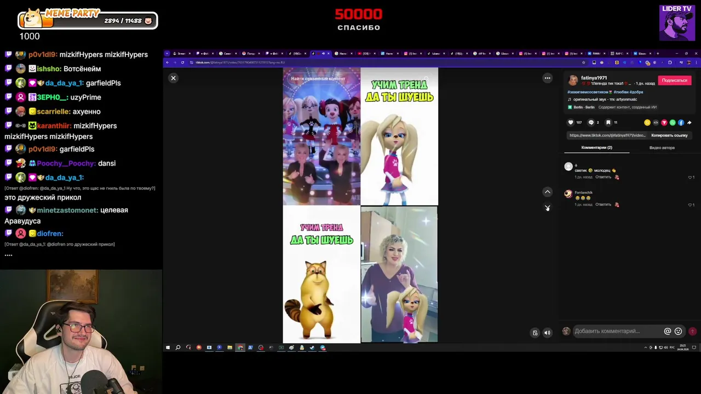Like Fontanchik's comment
The image size is (701, 394).
(691, 205)
